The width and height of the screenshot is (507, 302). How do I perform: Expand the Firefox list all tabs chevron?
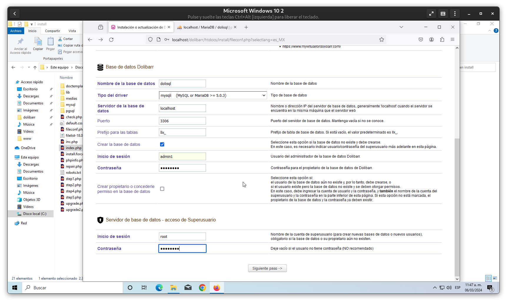401,27
